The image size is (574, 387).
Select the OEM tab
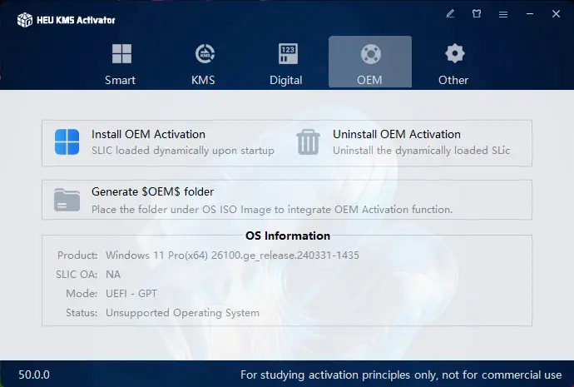[x=369, y=62]
